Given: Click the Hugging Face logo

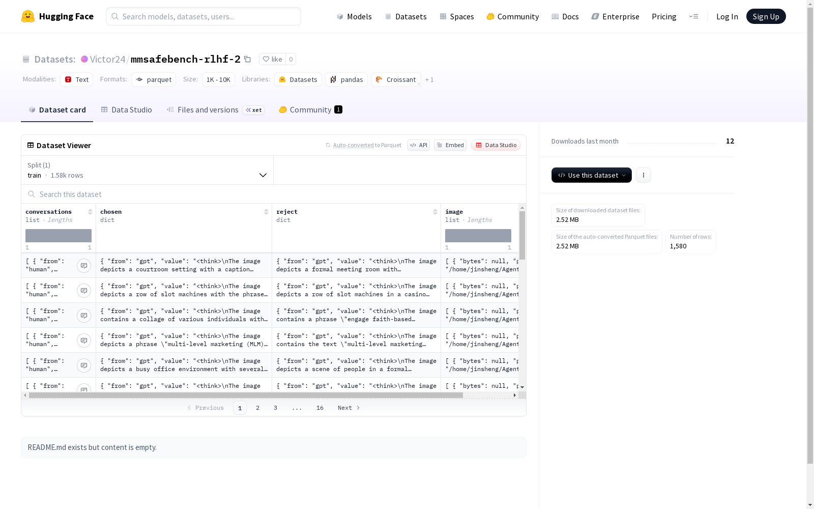Looking at the screenshot, I should tap(57, 16).
